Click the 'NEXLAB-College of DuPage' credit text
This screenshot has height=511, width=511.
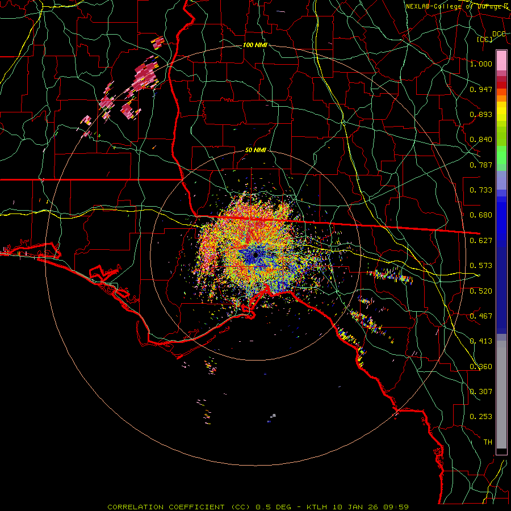tap(454, 6)
